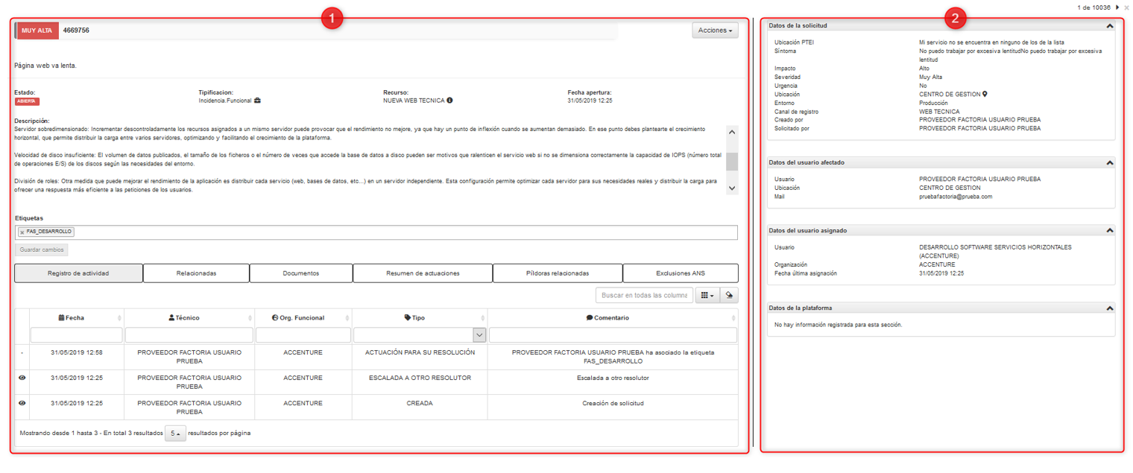This screenshot has width=1133, height=473.
Task: Open the Documentos tab
Action: [301, 273]
